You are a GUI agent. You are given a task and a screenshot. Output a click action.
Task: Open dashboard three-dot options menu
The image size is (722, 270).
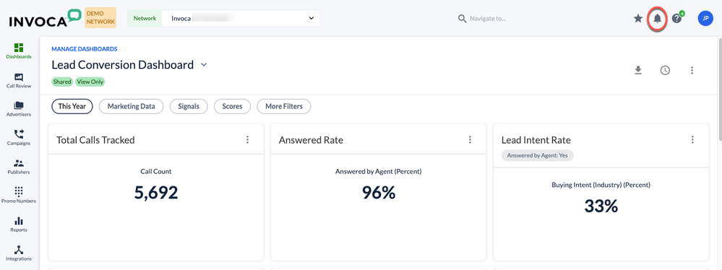[x=692, y=70]
